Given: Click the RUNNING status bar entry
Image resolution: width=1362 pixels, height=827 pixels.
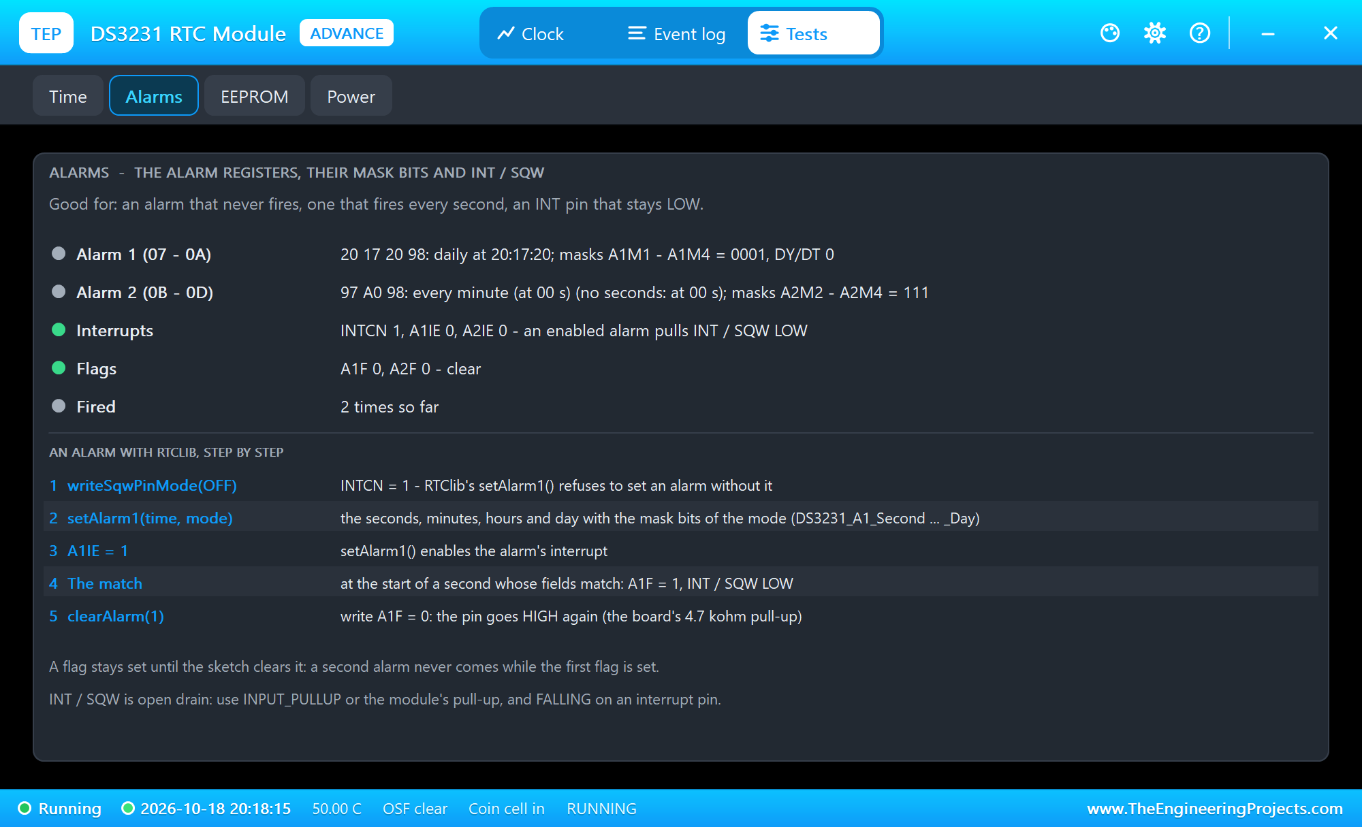Looking at the screenshot, I should pos(601,809).
